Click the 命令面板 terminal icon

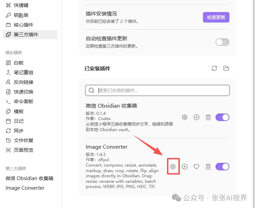point(8,101)
